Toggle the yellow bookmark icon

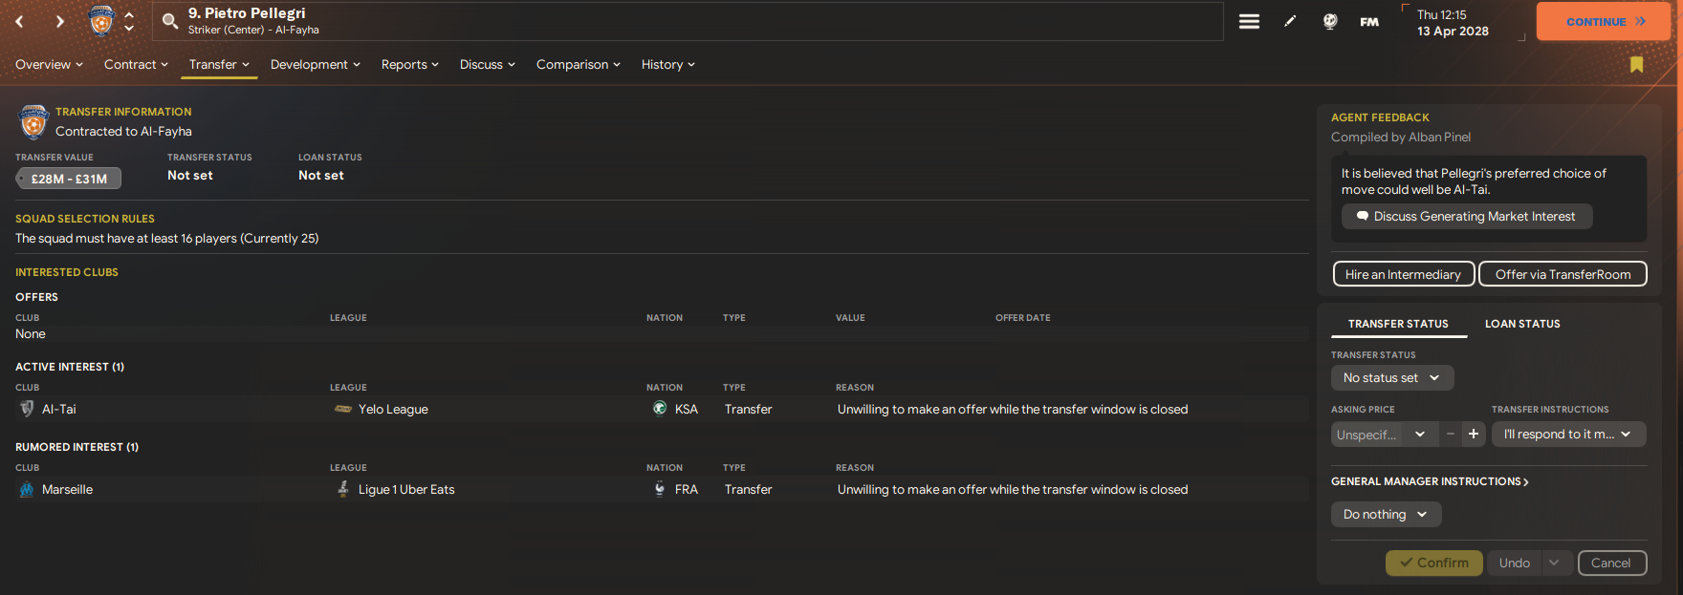(x=1636, y=64)
